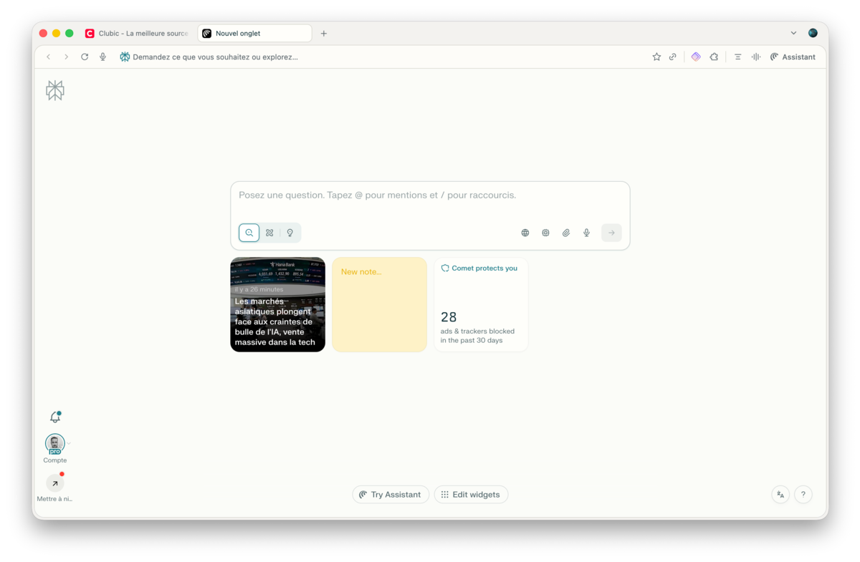The image size is (860, 562).
Task: Click the paperclip attach file icon
Action: pos(566,233)
